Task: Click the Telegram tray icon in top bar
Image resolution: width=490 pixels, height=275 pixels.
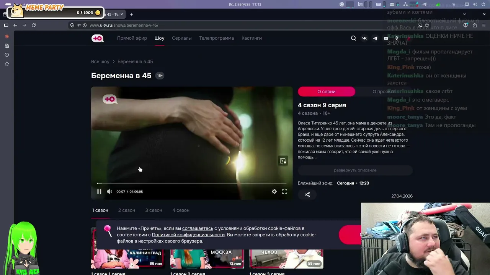Action: (424, 4)
